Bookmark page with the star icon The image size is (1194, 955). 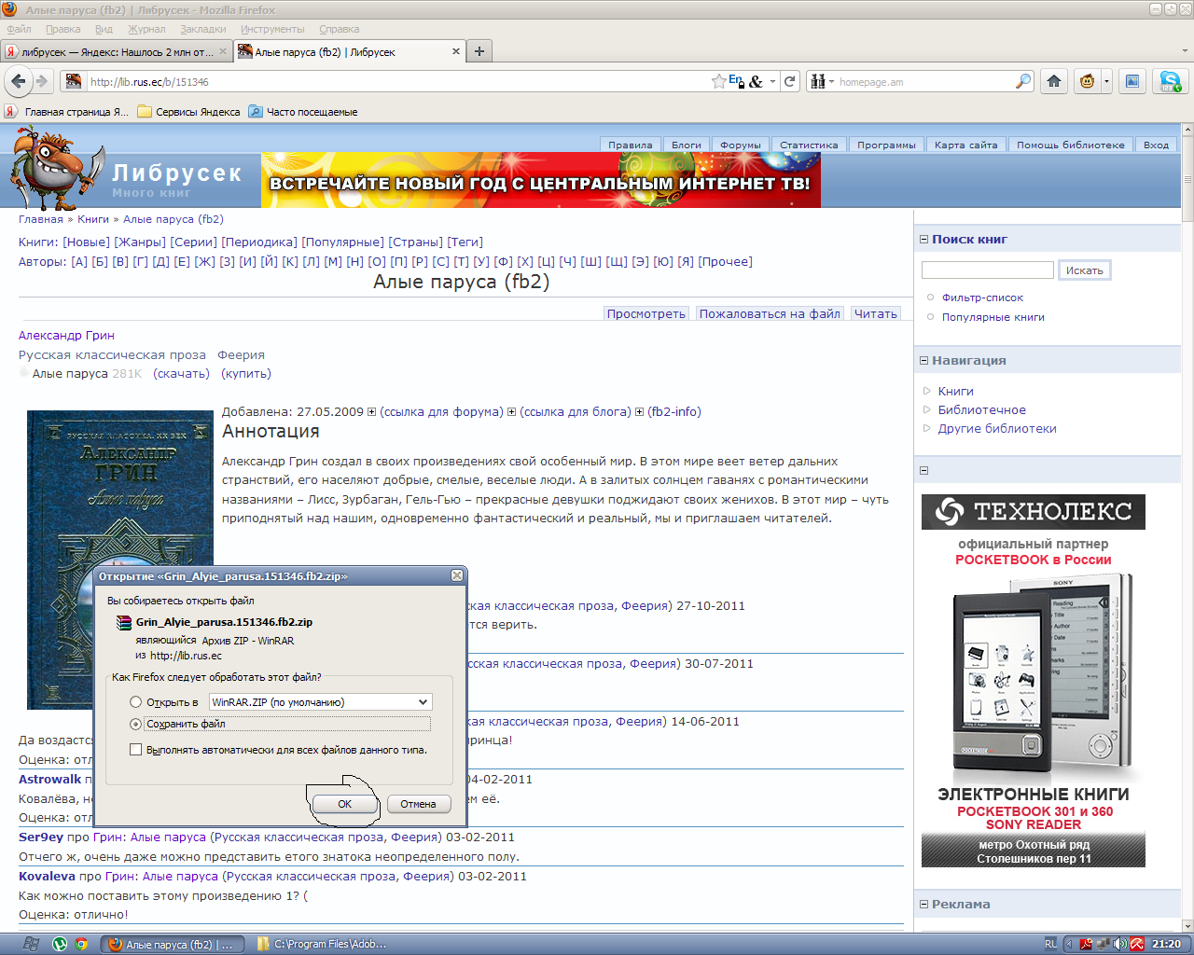[x=718, y=81]
